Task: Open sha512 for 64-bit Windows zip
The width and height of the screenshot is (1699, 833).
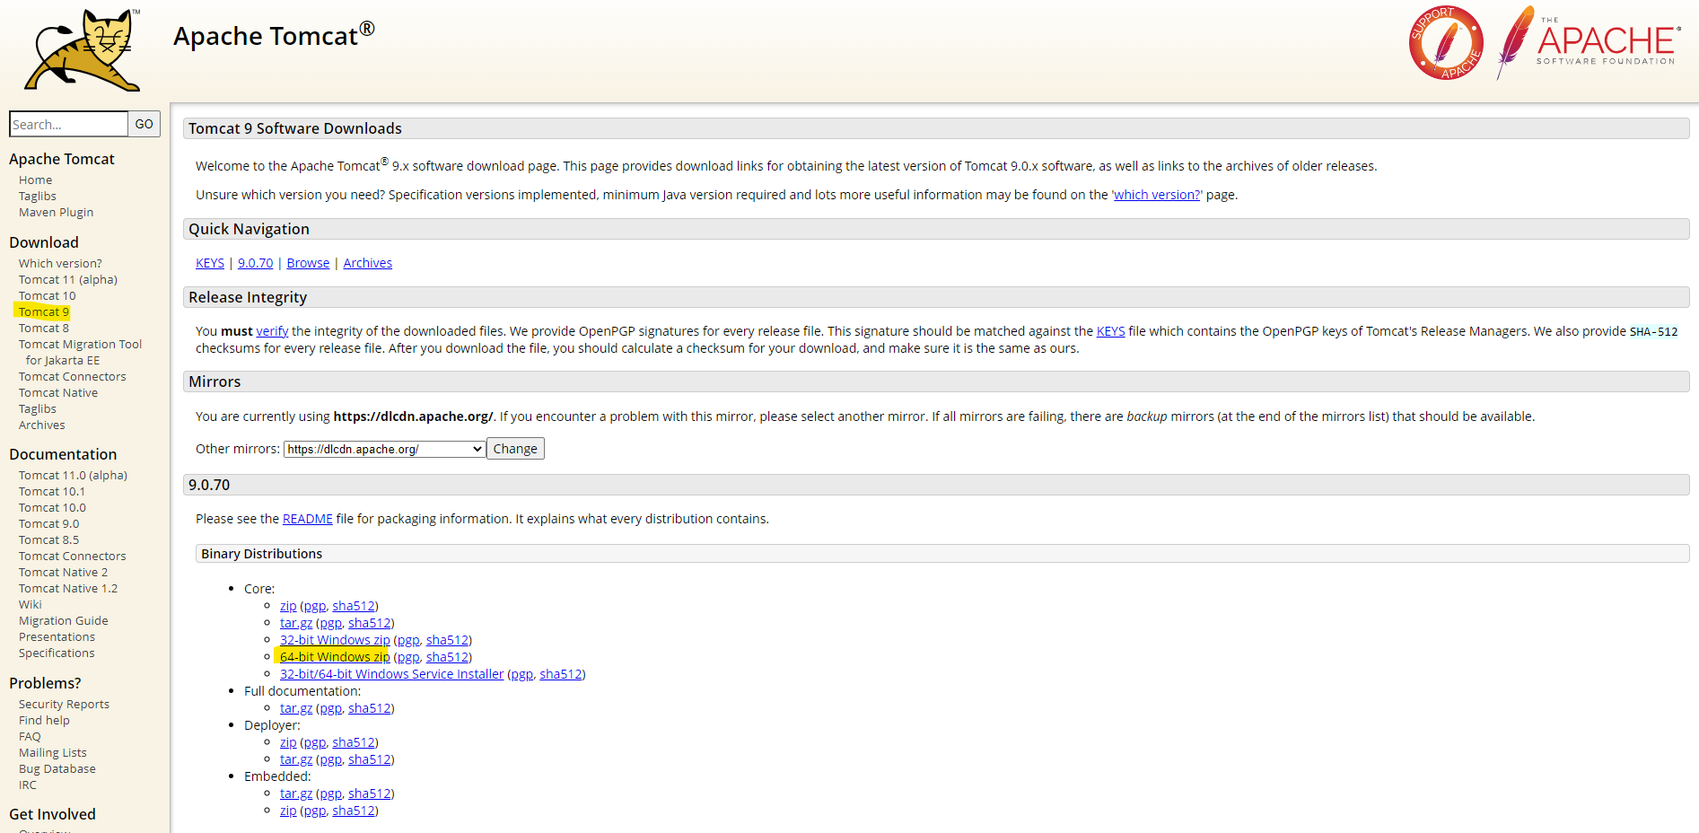Action: (x=448, y=657)
